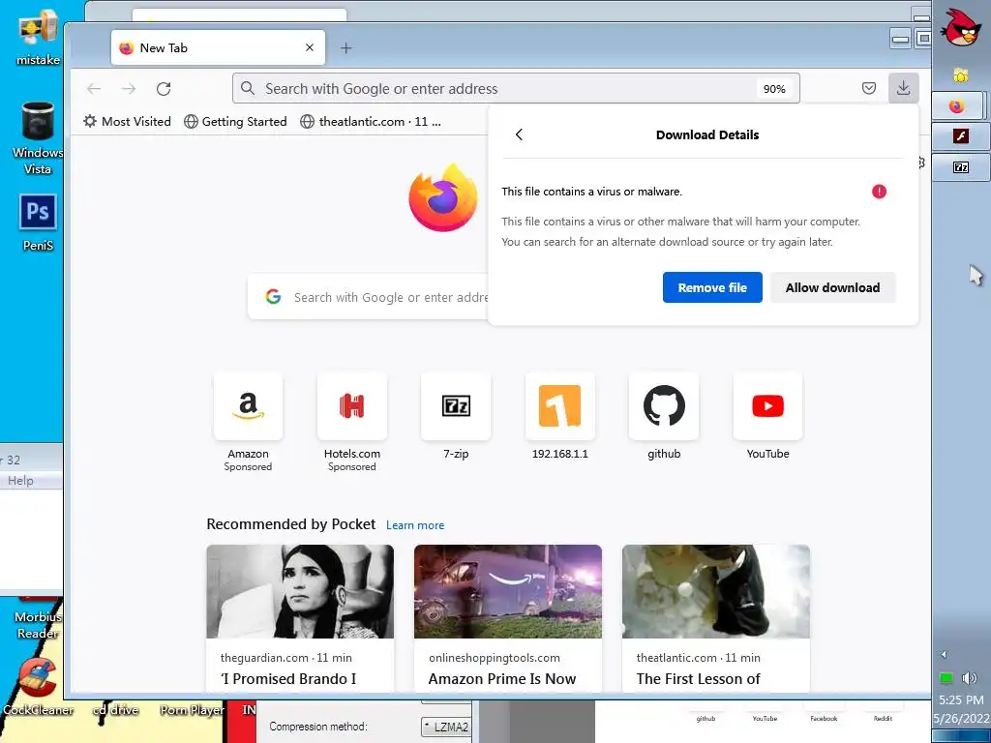Viewport: 991px width, 743px height.
Task: Click Allow download button
Action: pyautogui.click(x=832, y=287)
